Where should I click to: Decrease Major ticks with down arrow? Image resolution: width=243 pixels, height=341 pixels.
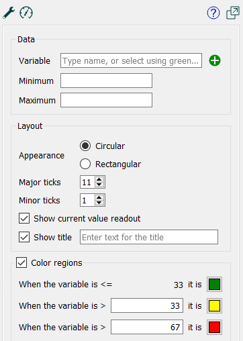(x=99, y=185)
